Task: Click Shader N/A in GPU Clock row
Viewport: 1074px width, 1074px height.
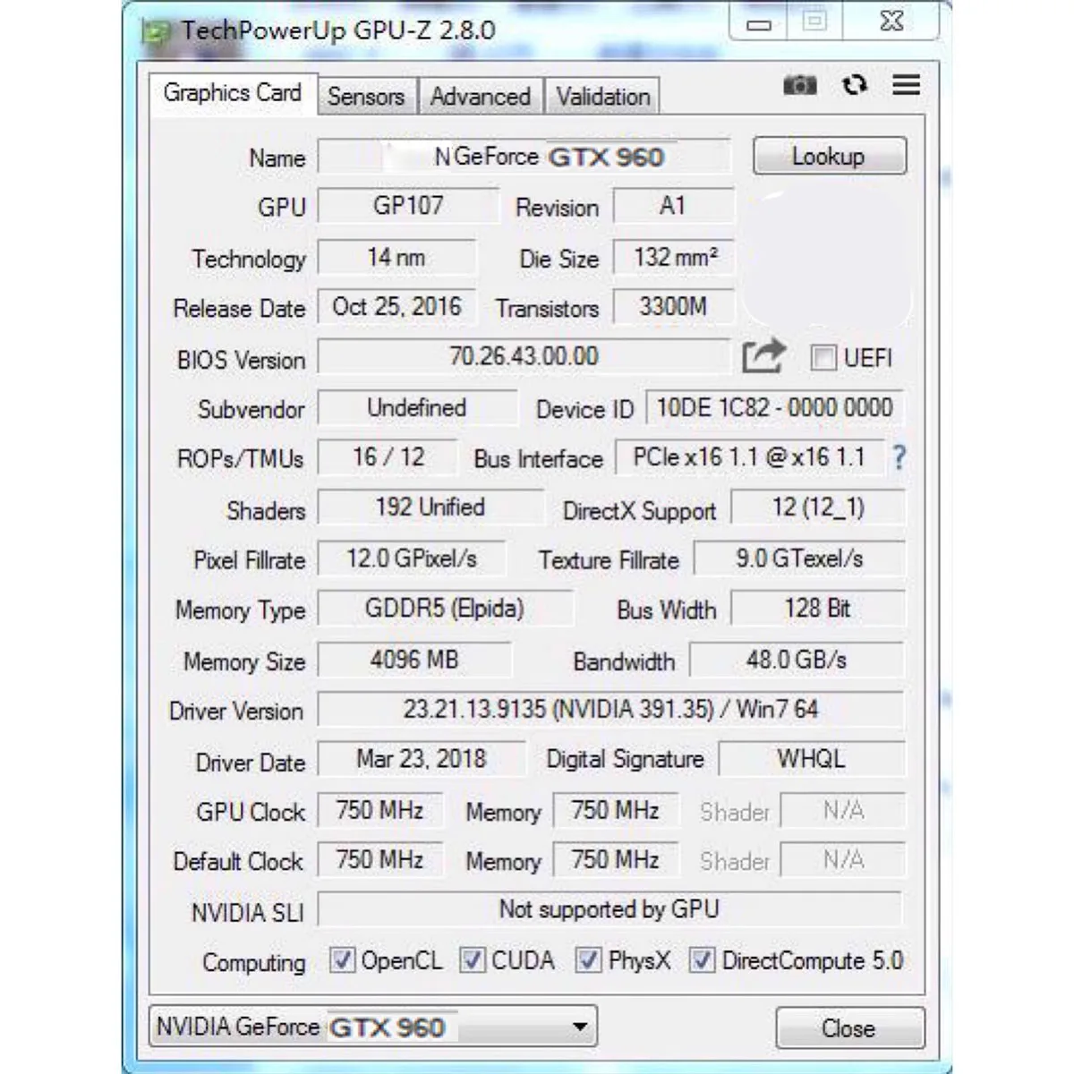Action: tap(843, 811)
